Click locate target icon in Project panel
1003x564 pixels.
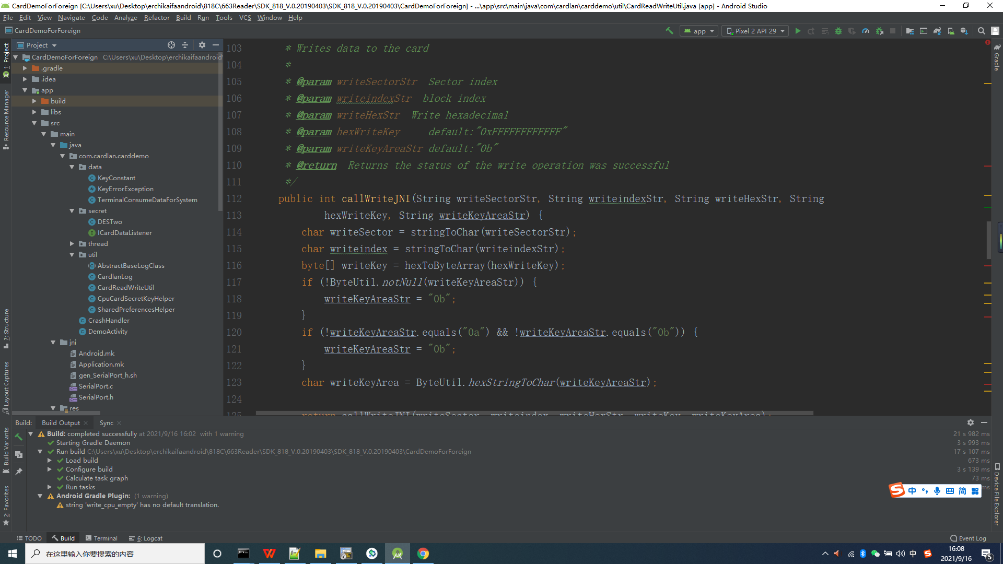[171, 45]
